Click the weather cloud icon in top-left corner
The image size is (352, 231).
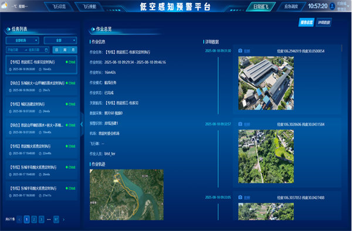[x=4, y=6]
